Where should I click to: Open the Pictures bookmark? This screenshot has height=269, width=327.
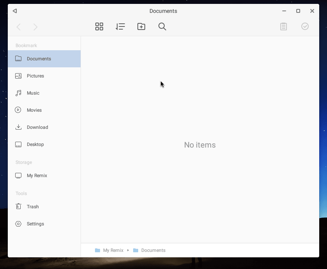[x=44, y=76]
